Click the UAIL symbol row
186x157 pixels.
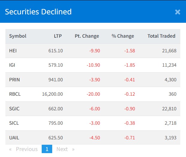click(14, 138)
